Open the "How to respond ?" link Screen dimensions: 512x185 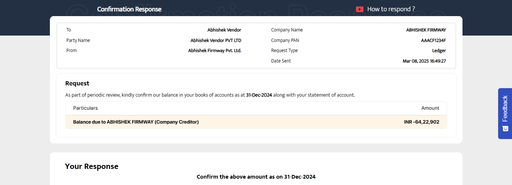point(391,9)
